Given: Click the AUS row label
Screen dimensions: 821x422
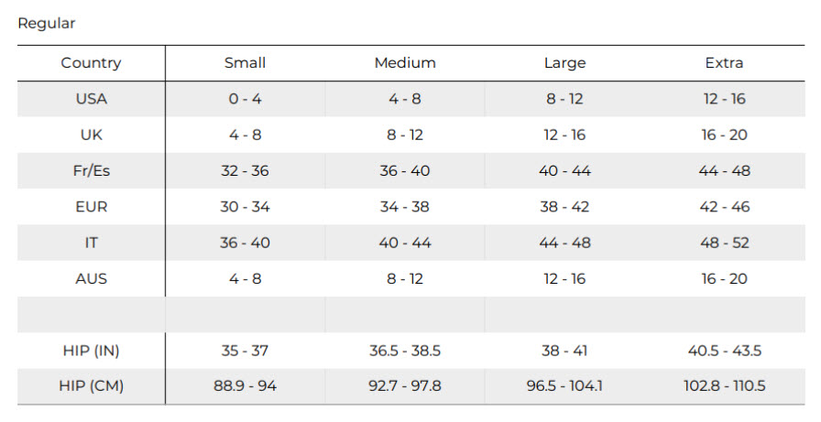Looking at the screenshot, I should pyautogui.click(x=91, y=278).
